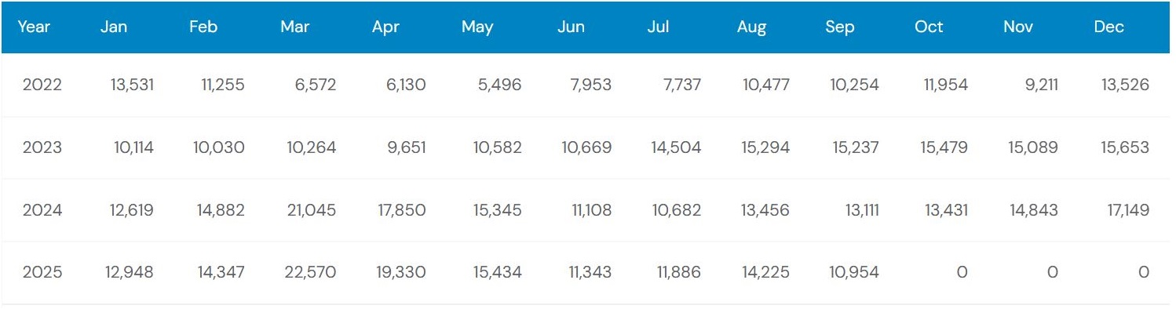Click the 10,954 September 2025 value
This screenshot has height=309, width=1176.
click(x=853, y=272)
